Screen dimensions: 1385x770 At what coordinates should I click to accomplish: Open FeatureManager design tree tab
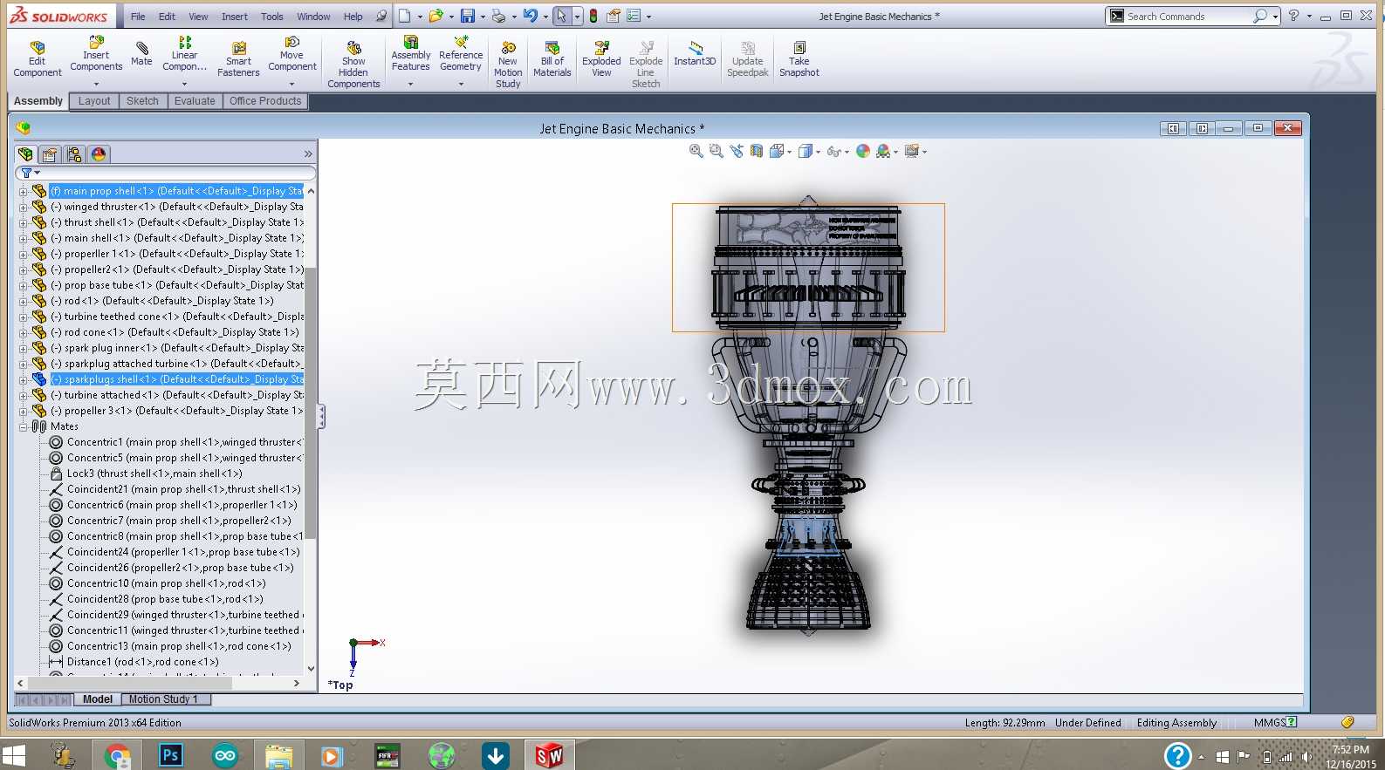(25, 154)
